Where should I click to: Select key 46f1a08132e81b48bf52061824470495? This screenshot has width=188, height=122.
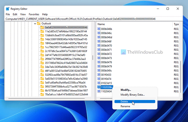[66, 71]
